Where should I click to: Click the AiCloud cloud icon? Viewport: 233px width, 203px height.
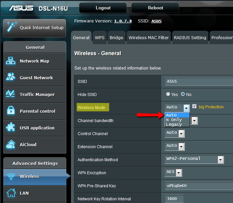click(11, 144)
